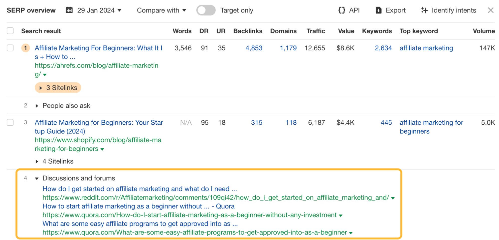Open the API options via the braces icon

pos(342,10)
